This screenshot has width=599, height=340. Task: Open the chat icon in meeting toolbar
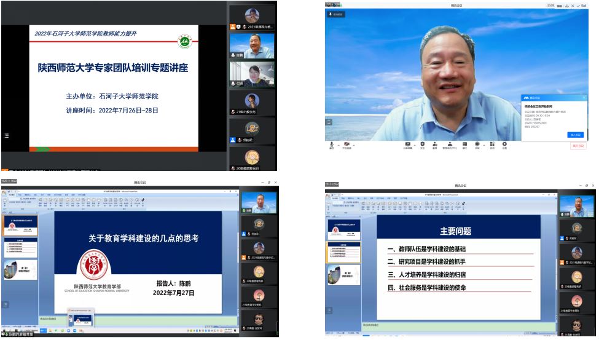(465, 145)
